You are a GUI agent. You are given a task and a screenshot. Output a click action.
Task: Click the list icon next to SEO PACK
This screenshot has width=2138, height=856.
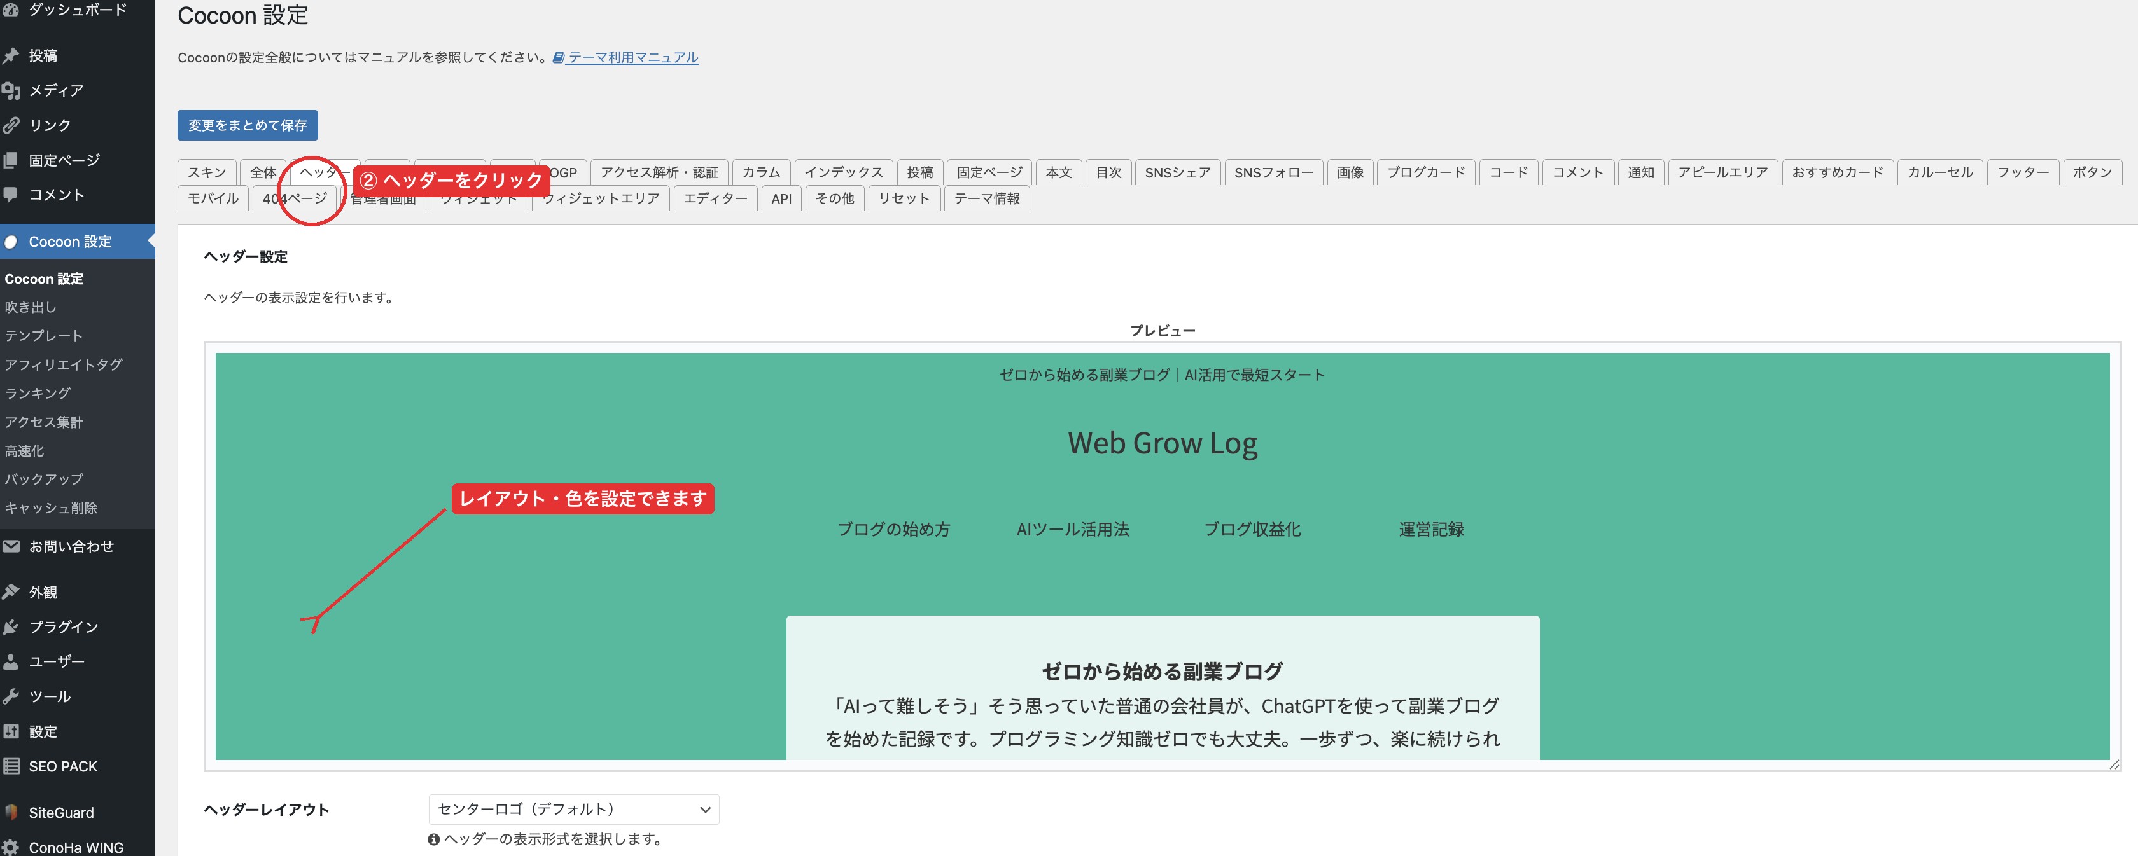[x=10, y=766]
